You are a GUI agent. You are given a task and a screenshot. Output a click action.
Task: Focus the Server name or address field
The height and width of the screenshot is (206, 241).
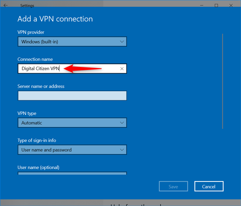[72, 96]
